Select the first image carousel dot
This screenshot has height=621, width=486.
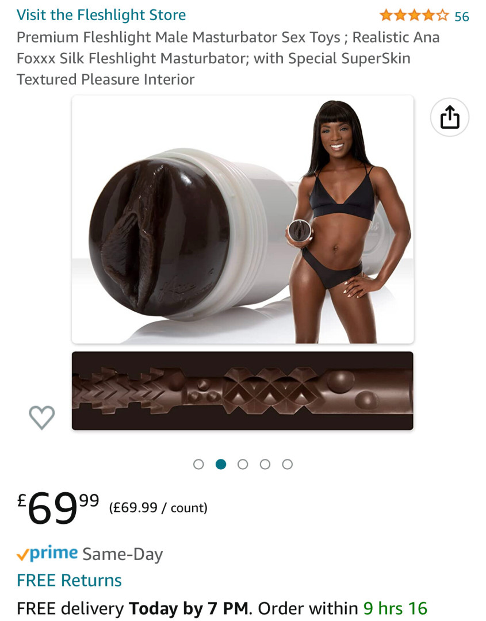pos(198,464)
